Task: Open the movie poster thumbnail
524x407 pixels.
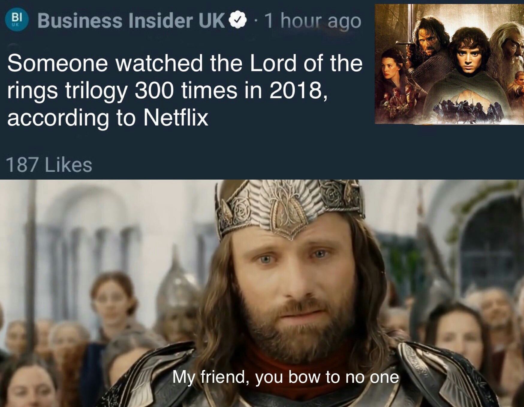Action: [449, 64]
